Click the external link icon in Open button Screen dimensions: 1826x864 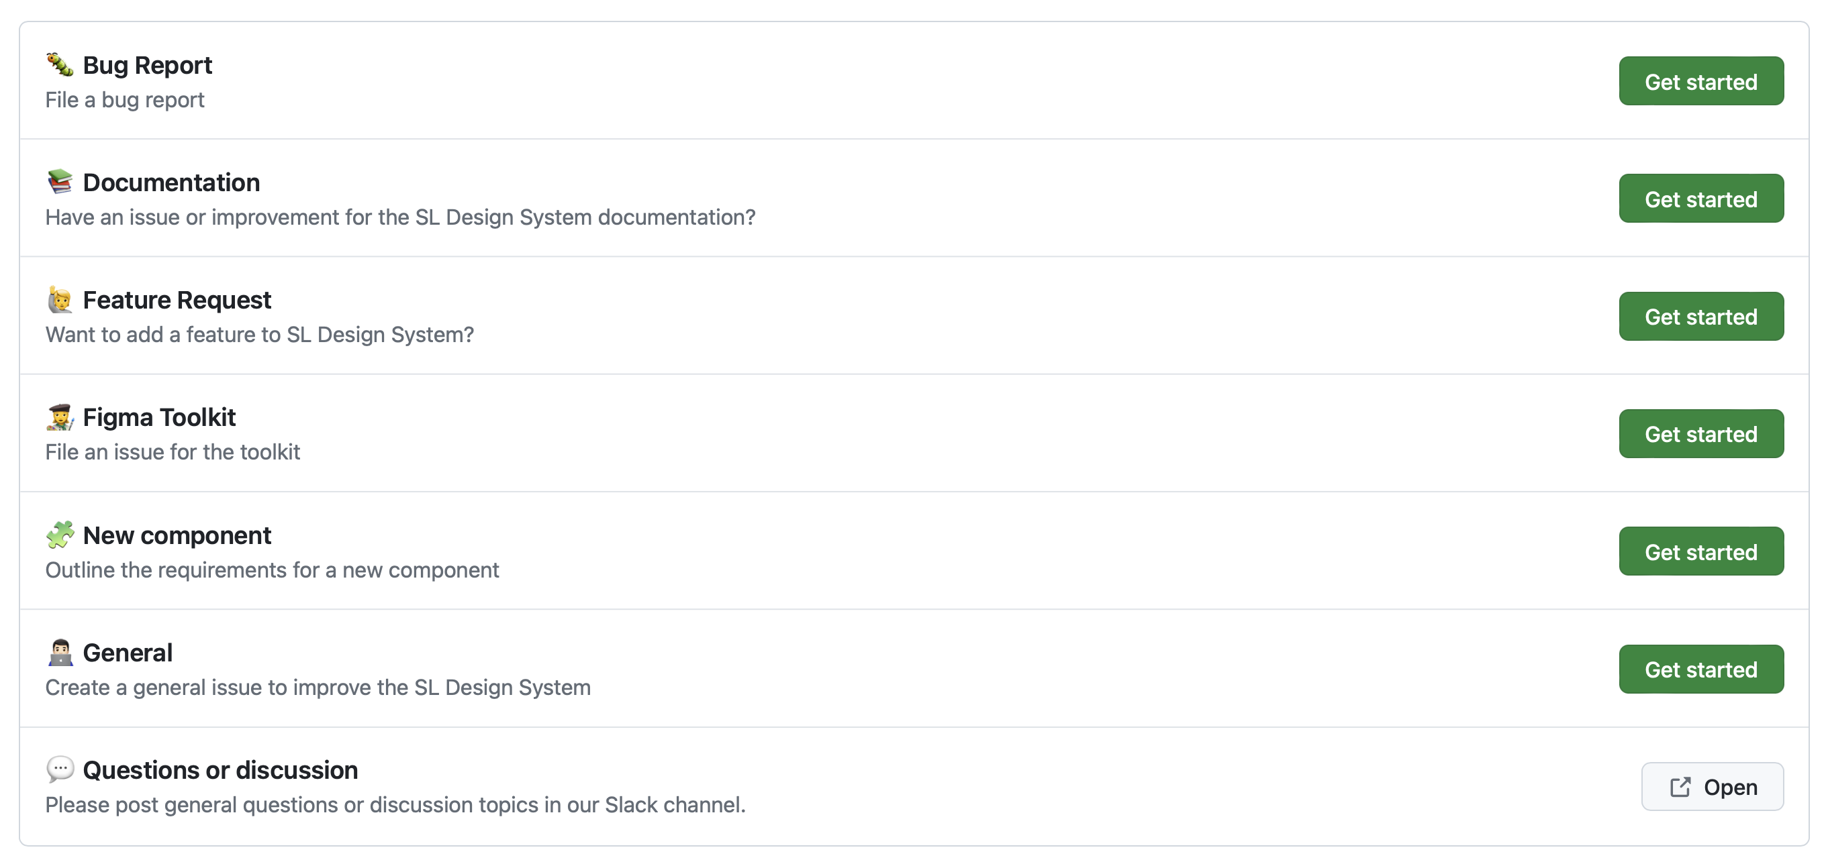coord(1679,787)
